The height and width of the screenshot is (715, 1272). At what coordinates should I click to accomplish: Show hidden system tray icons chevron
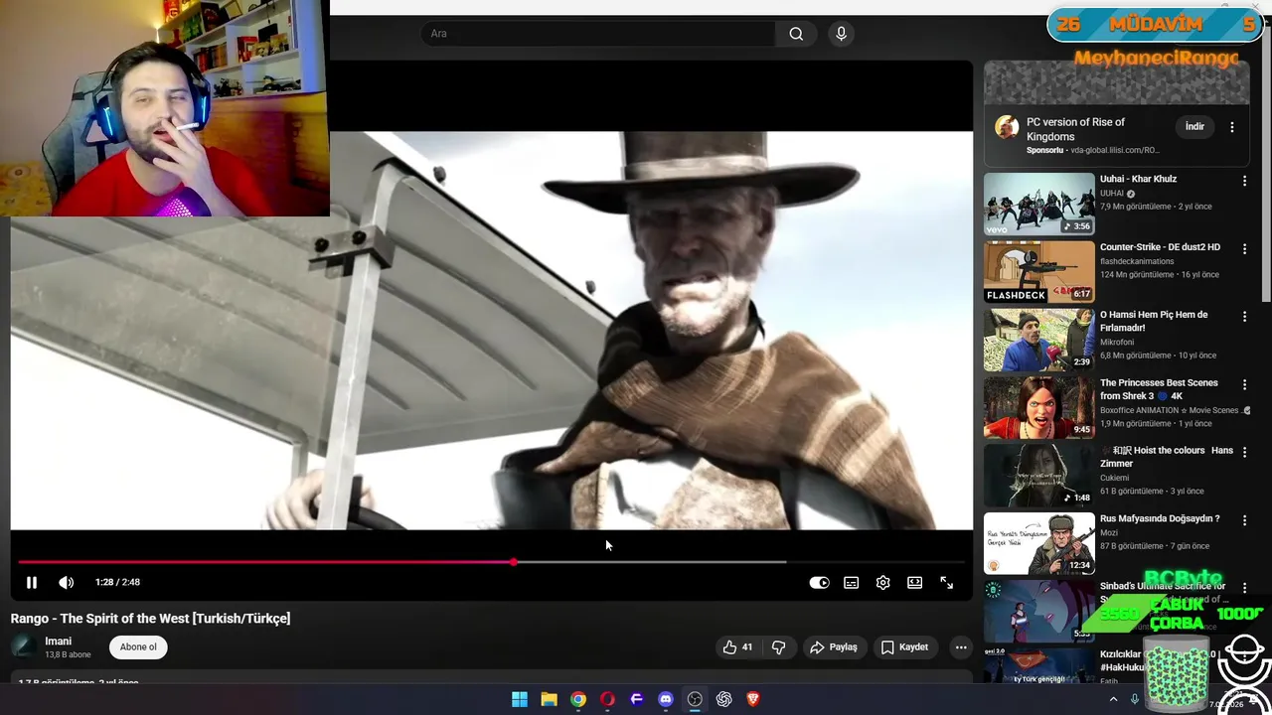pos(1113,699)
